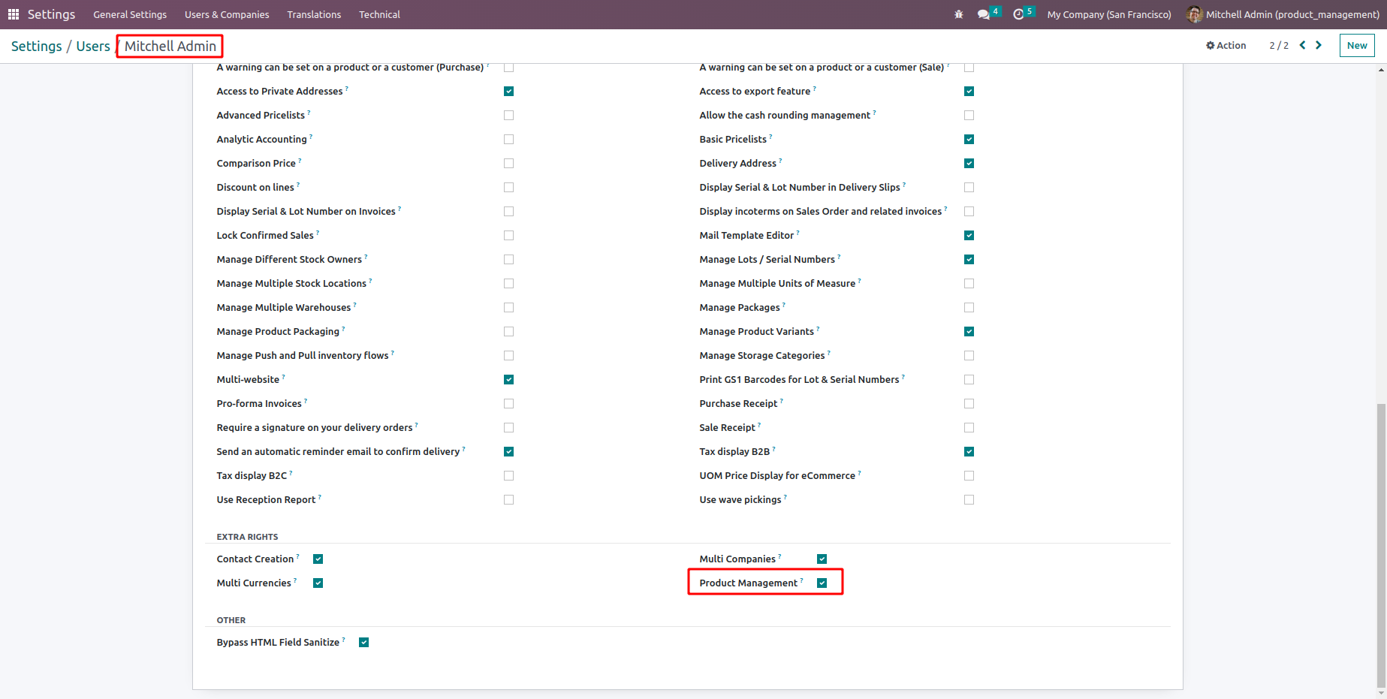Enable Manage Packages checkbox
This screenshot has width=1387, height=699.
click(x=969, y=307)
